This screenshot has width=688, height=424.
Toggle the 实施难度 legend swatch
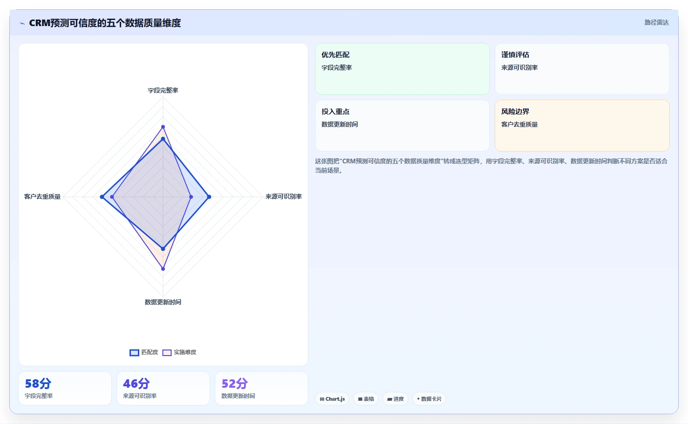pos(167,352)
